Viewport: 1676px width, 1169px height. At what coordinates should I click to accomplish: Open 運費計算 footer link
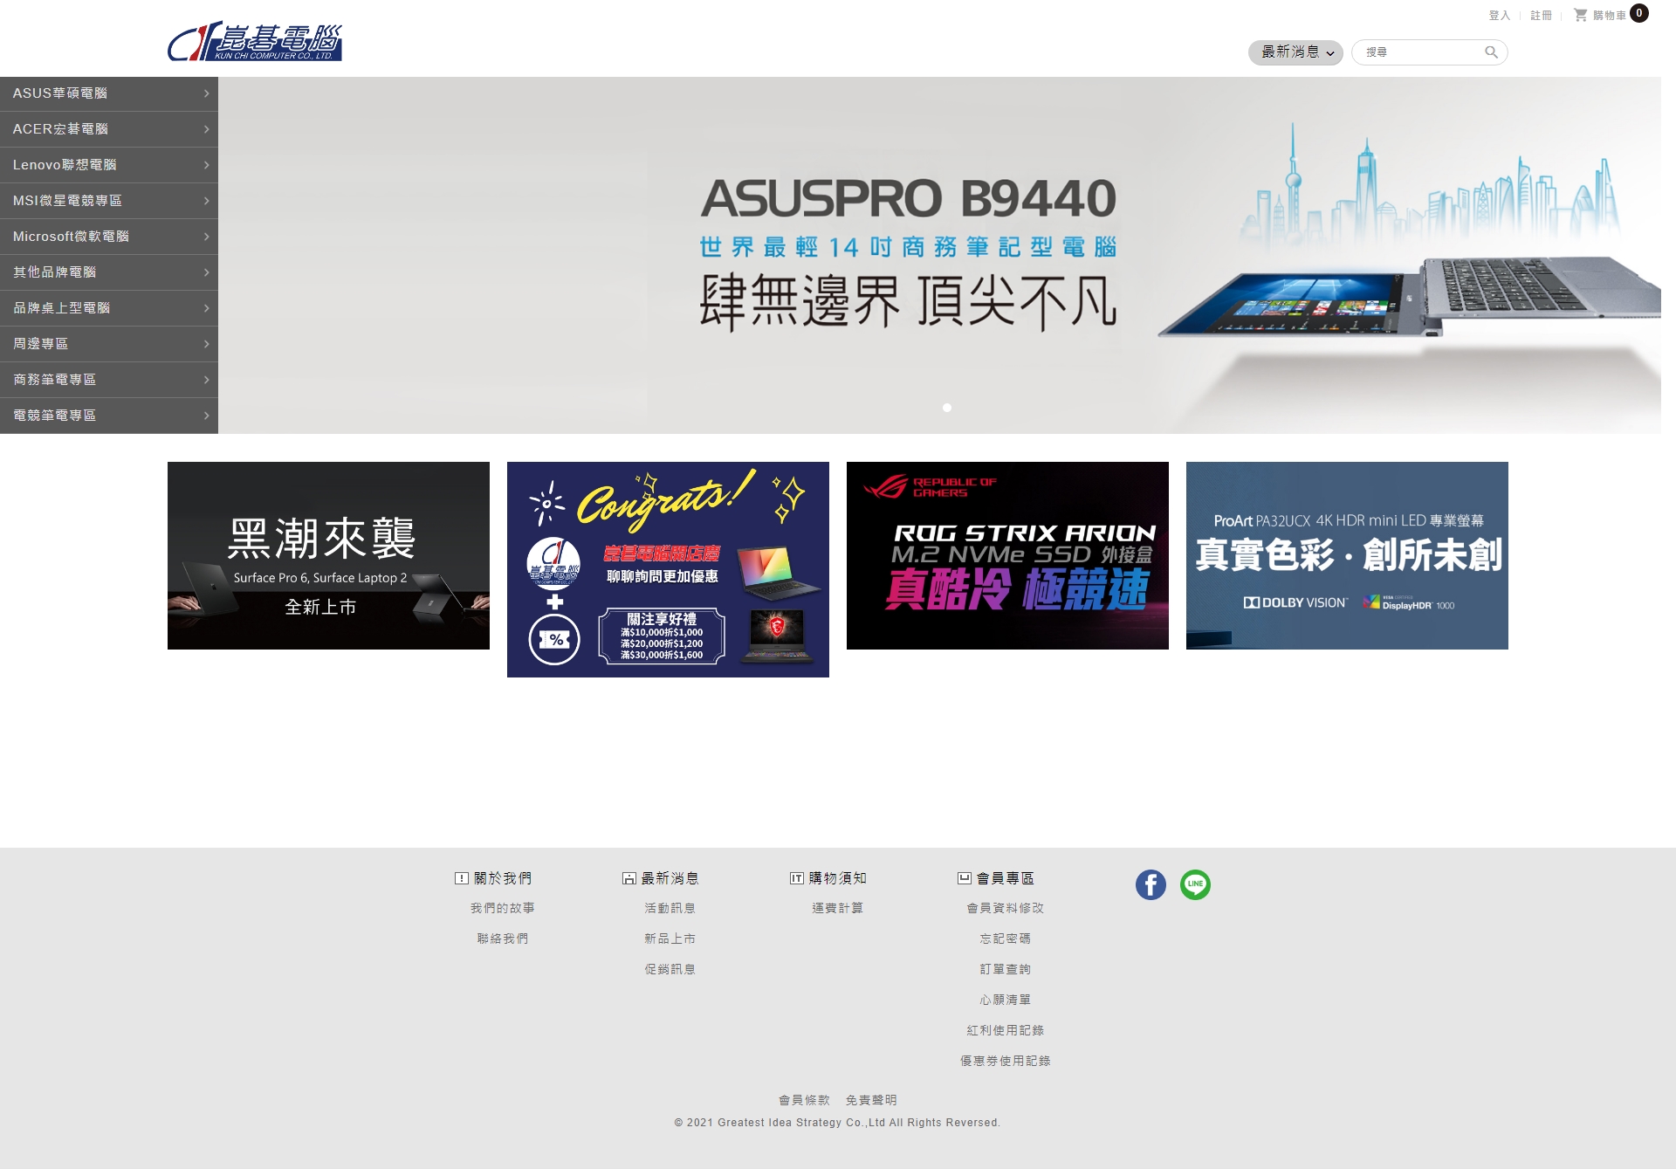(838, 908)
